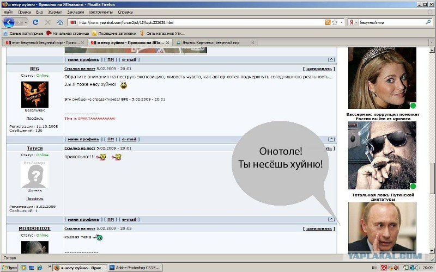Image resolution: width=436 pixels, height=272 pixels.
Task: Click the search magnifier icon in the search box
Action: (x=428, y=22)
